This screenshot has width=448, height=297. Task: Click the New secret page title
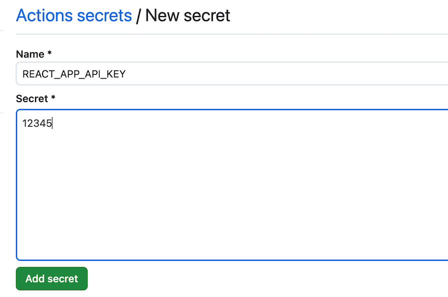pyautogui.click(x=187, y=15)
